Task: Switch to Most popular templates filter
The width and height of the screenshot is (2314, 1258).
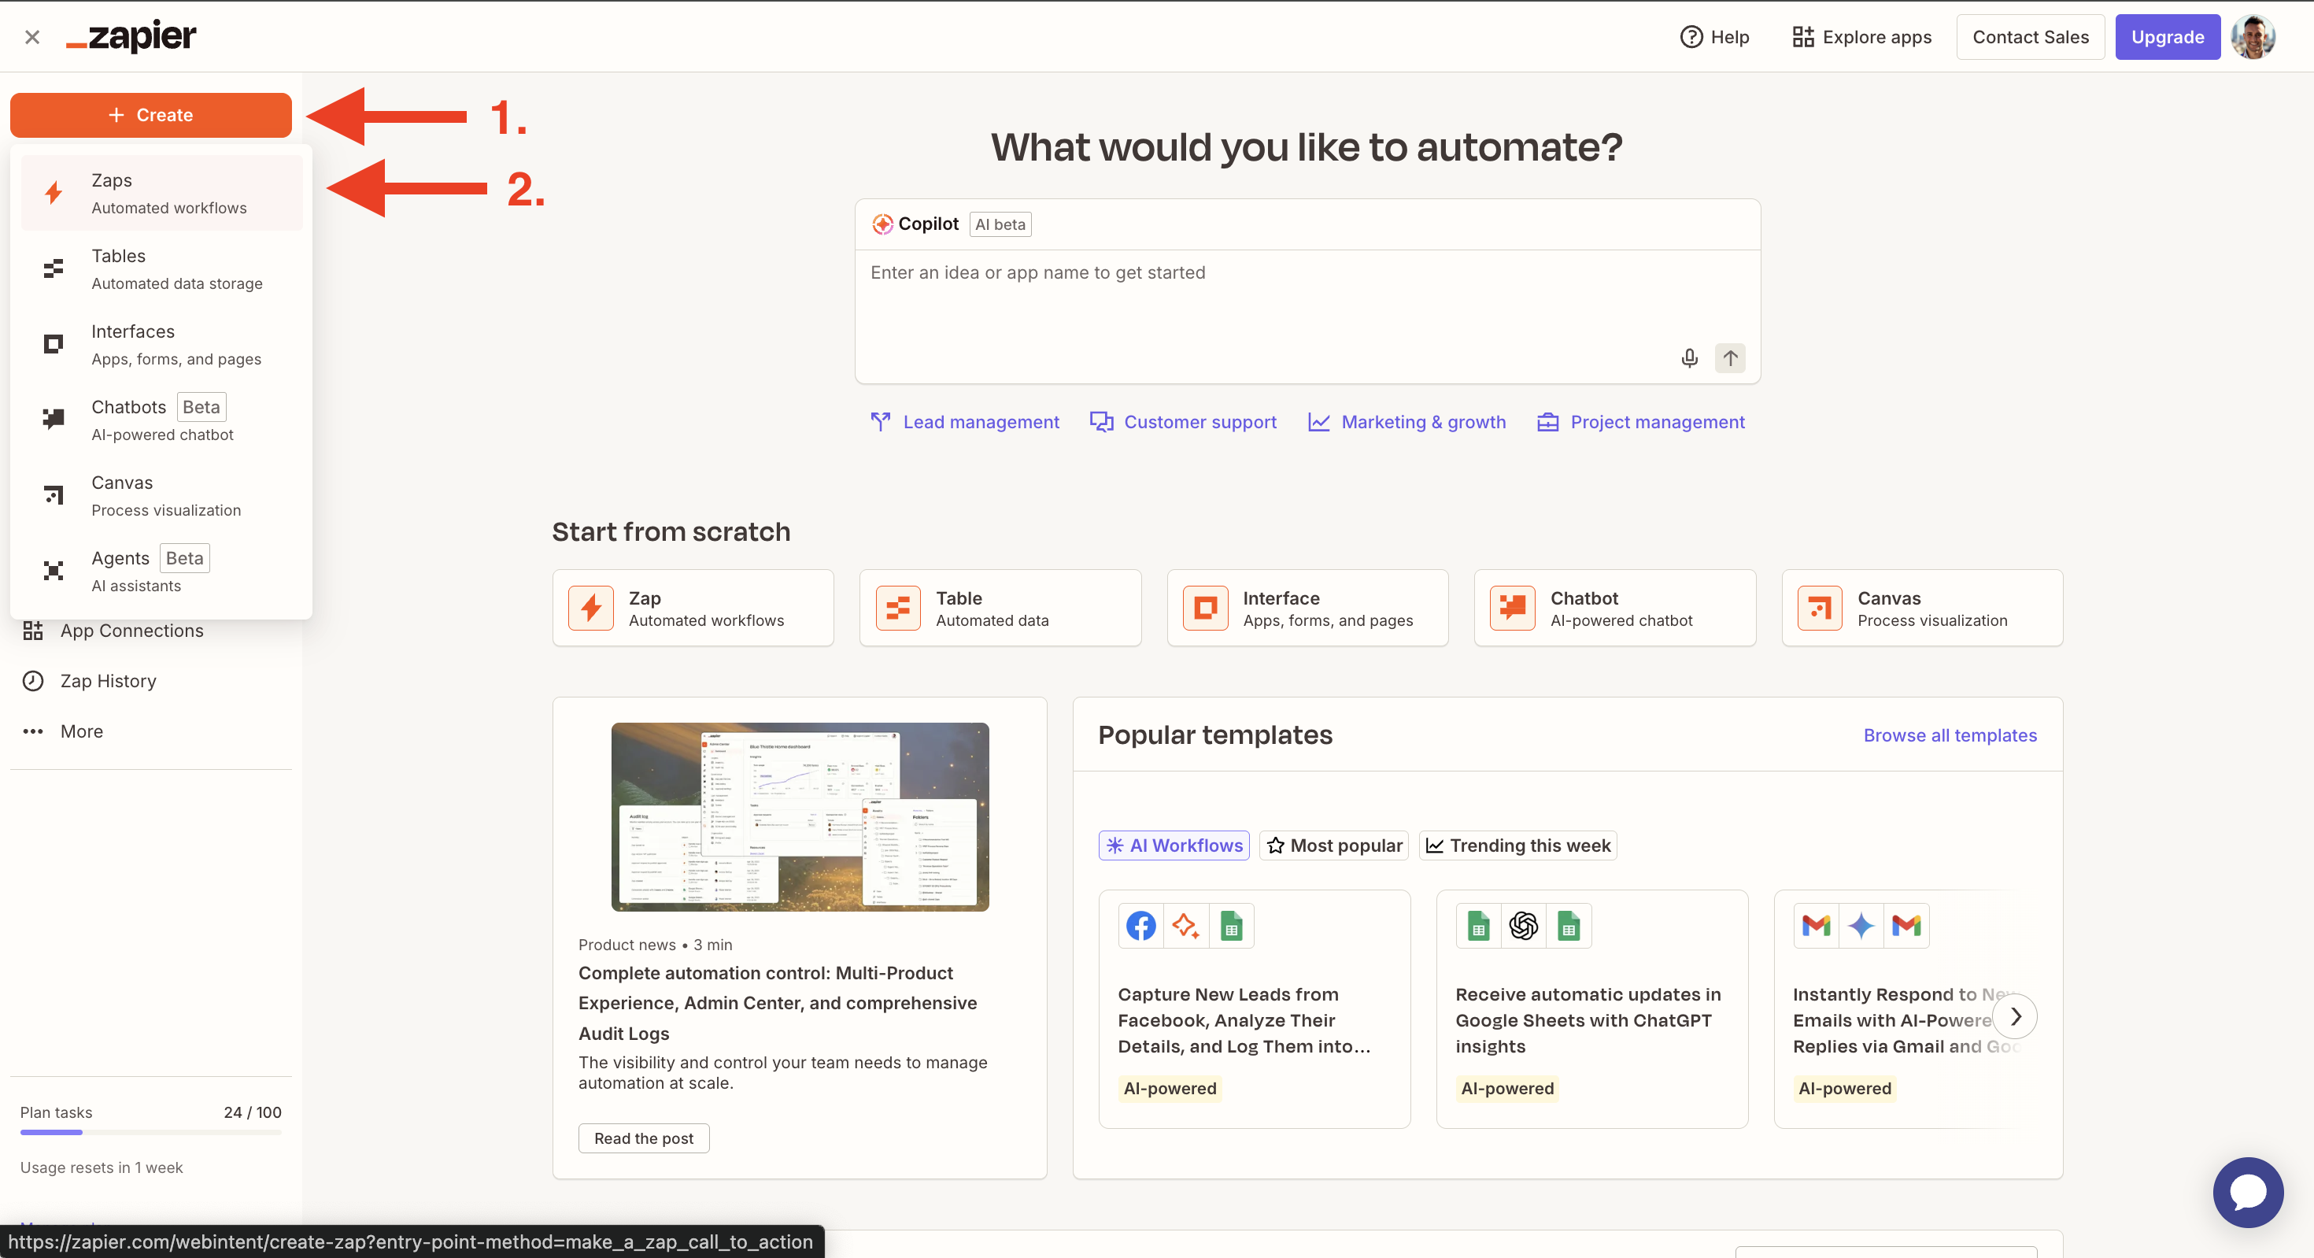Action: coord(1333,845)
